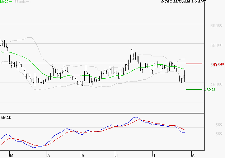
Task: Click the 497.48 red price label
Action: coord(218,64)
